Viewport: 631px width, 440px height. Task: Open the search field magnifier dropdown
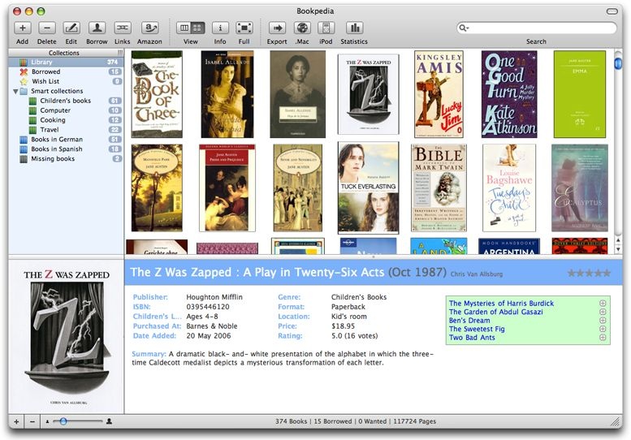[x=465, y=28]
